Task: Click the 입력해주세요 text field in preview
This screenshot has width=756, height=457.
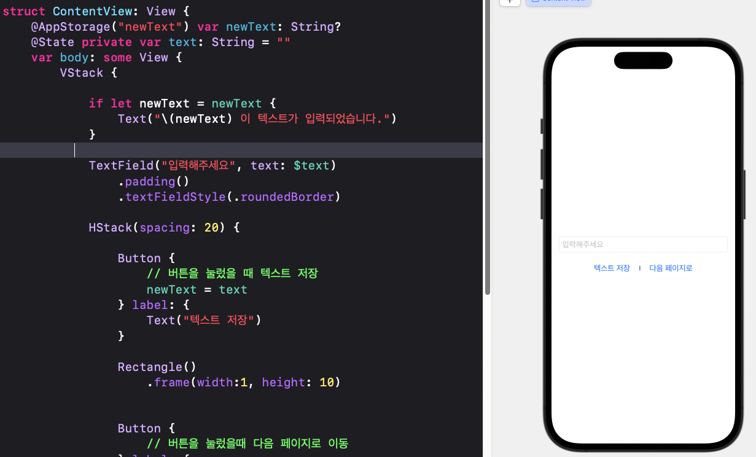Action: point(643,244)
